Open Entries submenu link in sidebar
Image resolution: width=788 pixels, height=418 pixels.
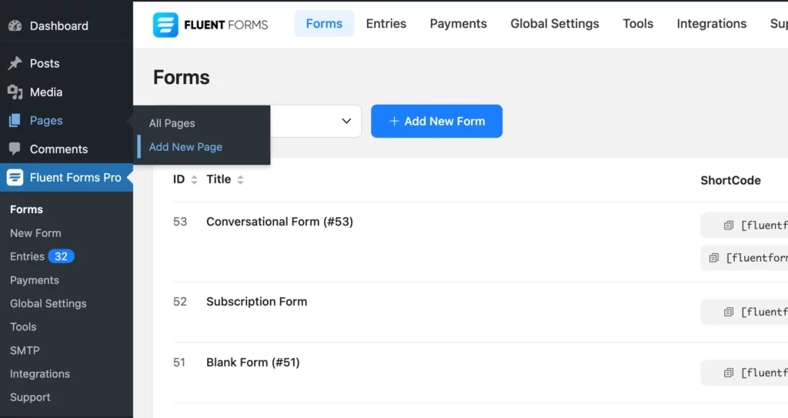(x=27, y=256)
